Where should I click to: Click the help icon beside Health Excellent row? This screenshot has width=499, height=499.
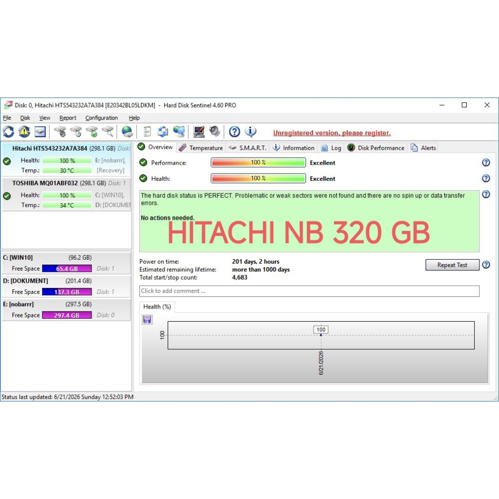click(486, 178)
